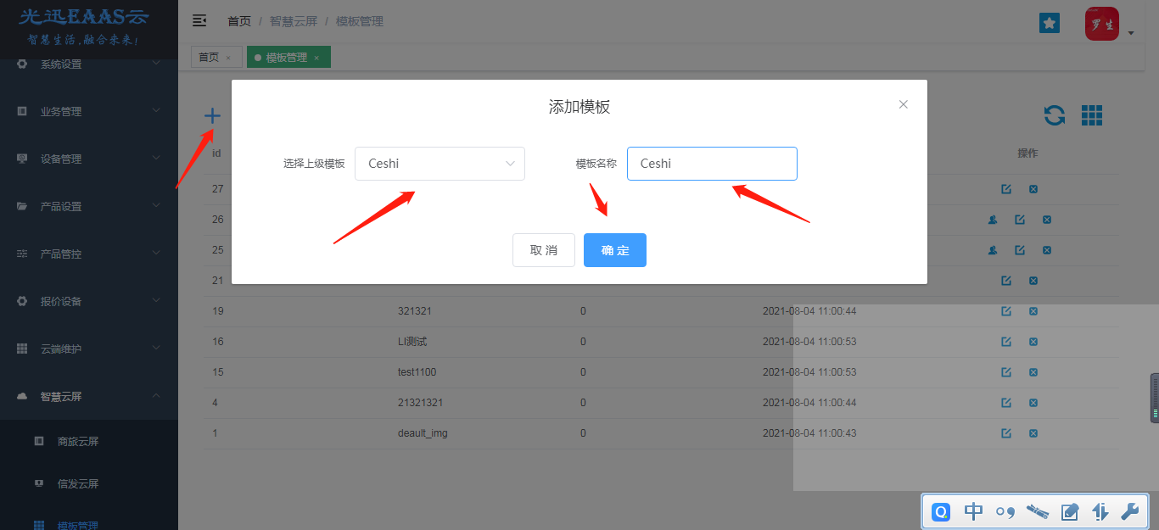Screen dimensions: 1159x530
Task: Click delete icon for the test1100 row
Action: (1033, 372)
